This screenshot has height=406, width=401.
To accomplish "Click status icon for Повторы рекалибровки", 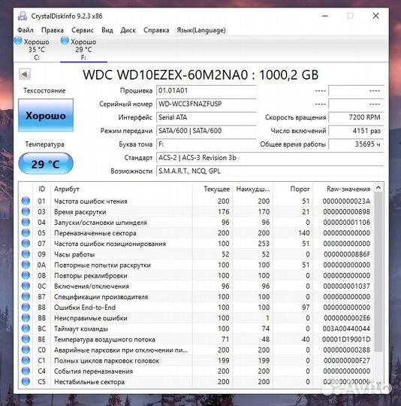I will [26, 275].
